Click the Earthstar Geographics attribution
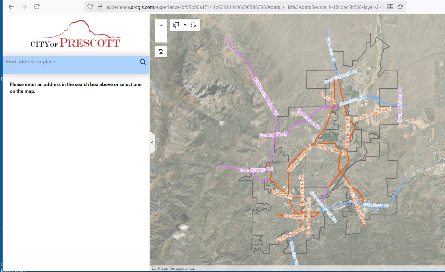Screen dimensions: 445x272 tap(173, 268)
